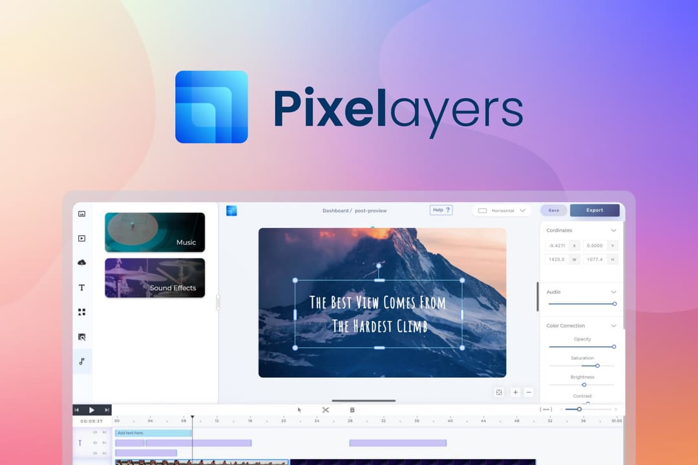Click the post-preview breadcrumb
698x465 pixels.
(x=371, y=211)
